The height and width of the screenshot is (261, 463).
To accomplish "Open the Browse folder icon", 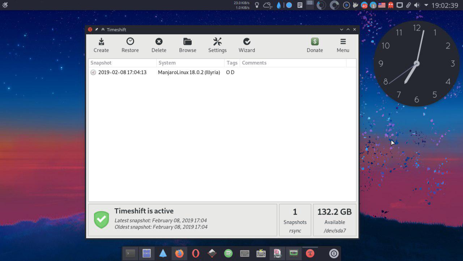I will click(187, 42).
